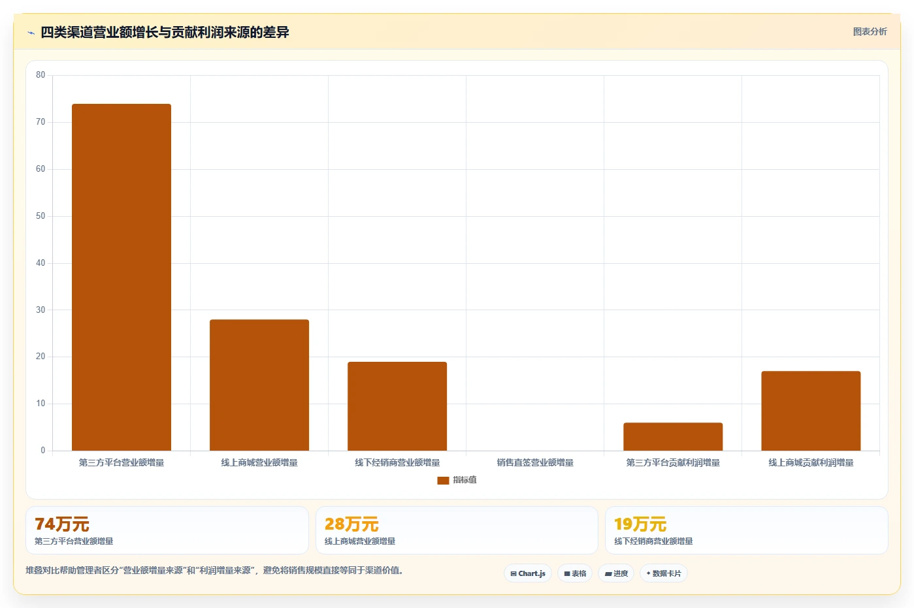This screenshot has width=914, height=608.
Task: Click the y-axis value 10
Action: pos(41,404)
